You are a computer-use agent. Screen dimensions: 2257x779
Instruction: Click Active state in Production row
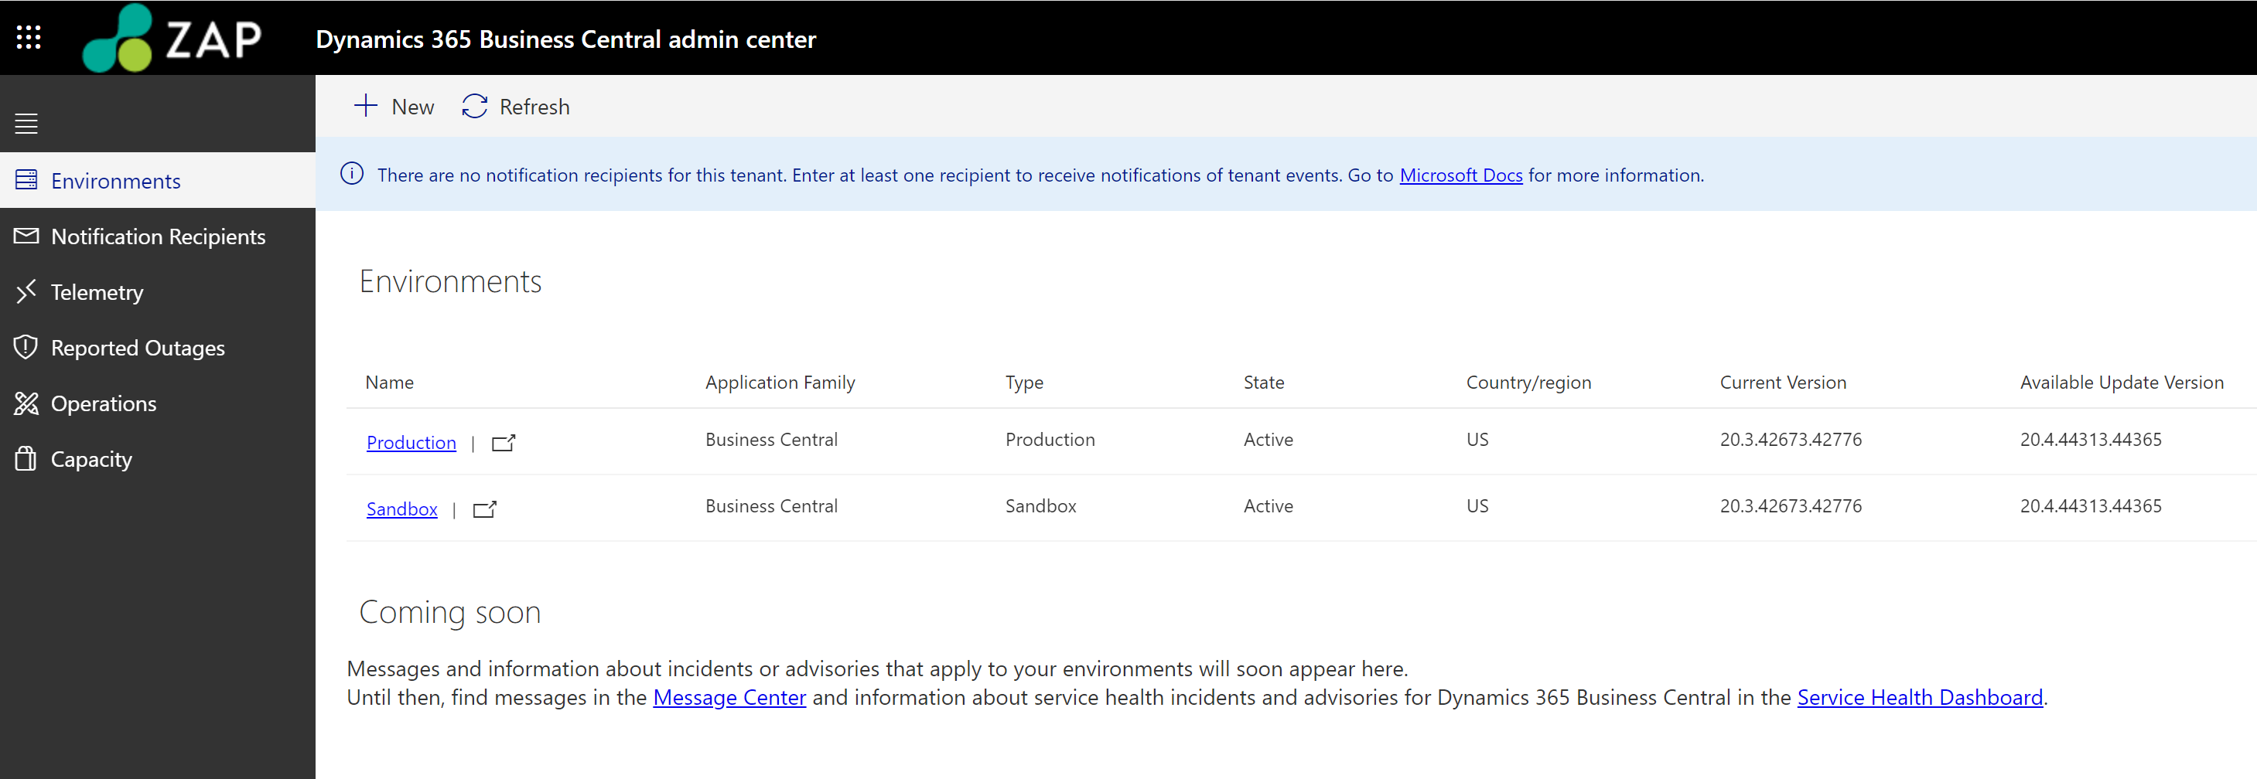1268,440
